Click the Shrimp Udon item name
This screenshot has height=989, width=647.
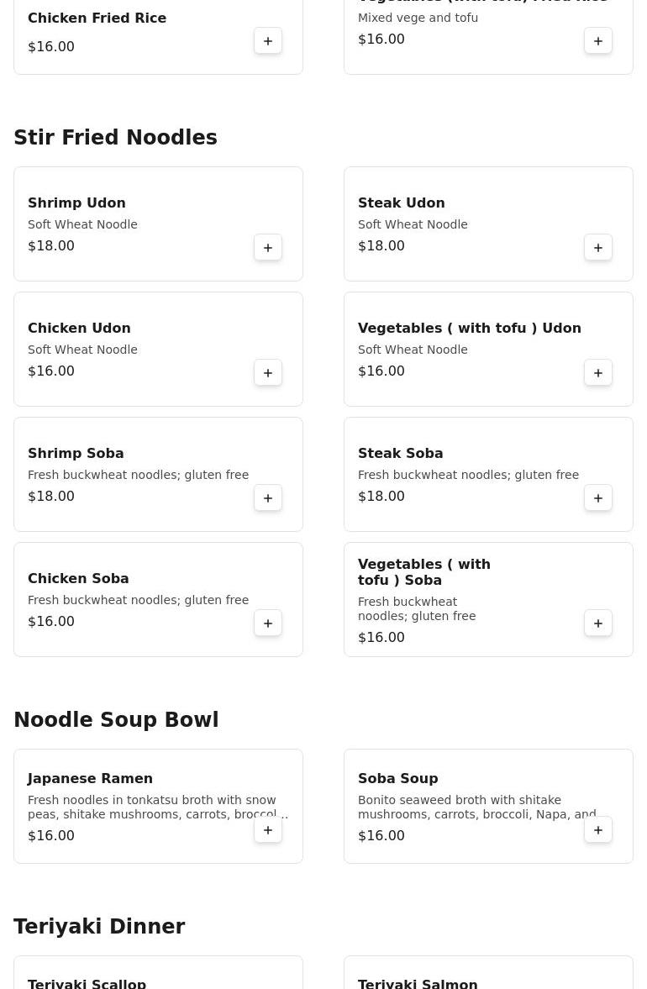coord(76,203)
